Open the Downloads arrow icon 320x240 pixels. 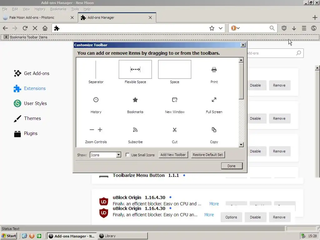(x=294, y=28)
